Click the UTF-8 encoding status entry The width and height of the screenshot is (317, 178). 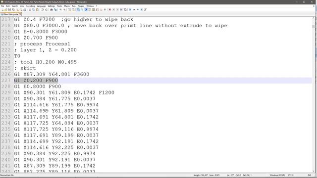[x=291, y=175]
